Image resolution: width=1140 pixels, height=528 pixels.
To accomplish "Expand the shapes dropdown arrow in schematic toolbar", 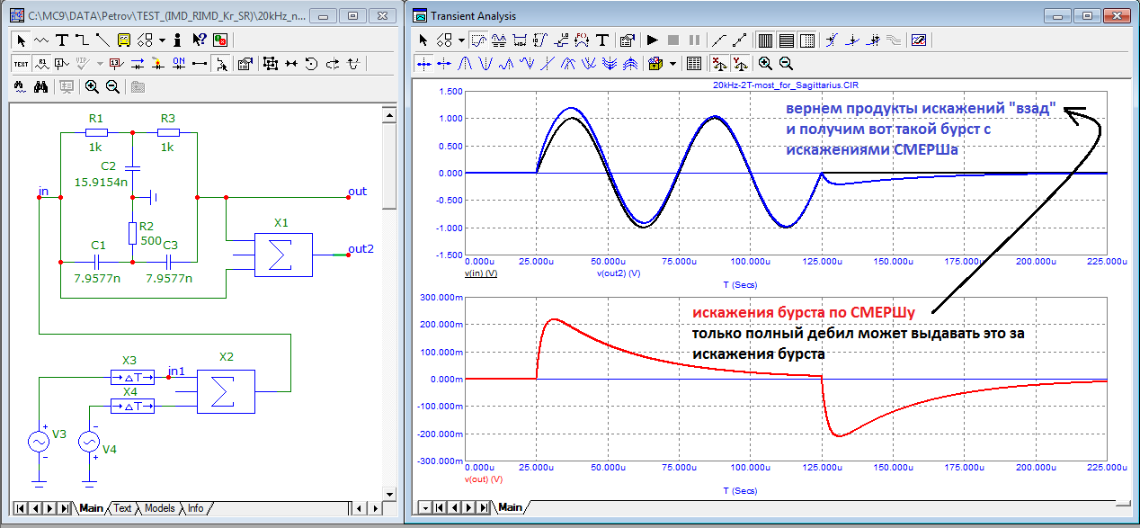I will (162, 40).
